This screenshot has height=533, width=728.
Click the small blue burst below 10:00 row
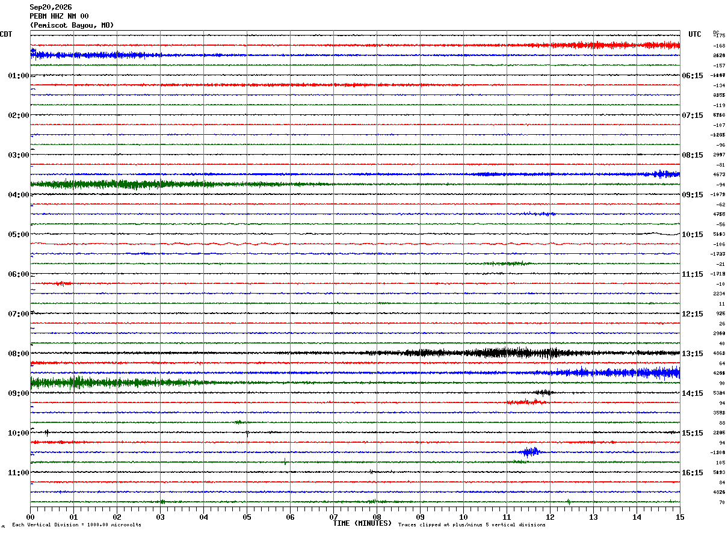[x=531, y=452]
